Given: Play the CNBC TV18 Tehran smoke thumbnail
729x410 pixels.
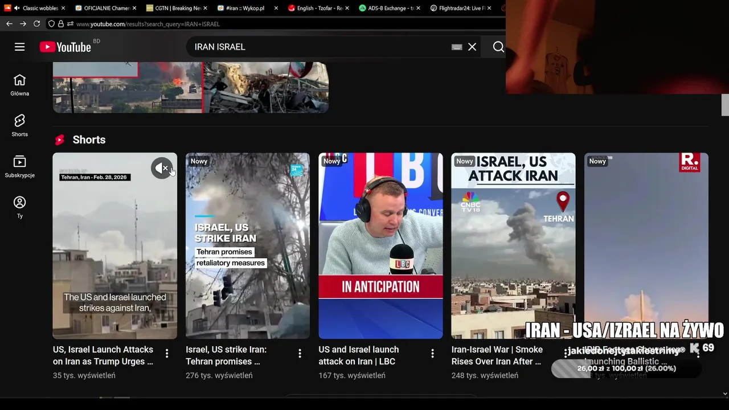Looking at the screenshot, I should [513, 245].
